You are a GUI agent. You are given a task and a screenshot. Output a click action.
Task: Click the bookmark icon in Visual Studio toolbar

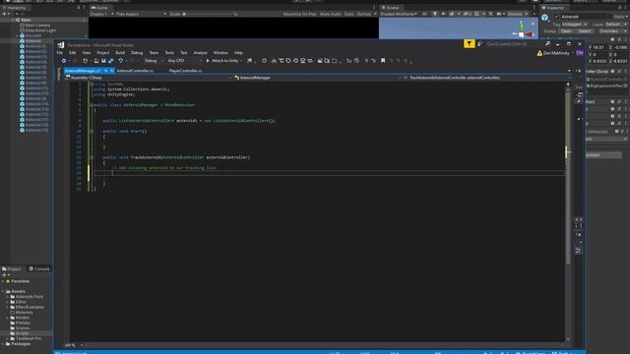tap(383, 61)
